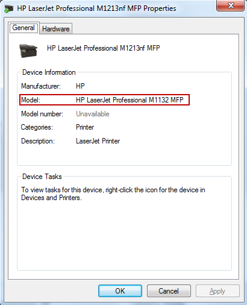The width and height of the screenshot is (247, 305).
Task: Click the LaserJet Printer description text
Action: point(98,141)
